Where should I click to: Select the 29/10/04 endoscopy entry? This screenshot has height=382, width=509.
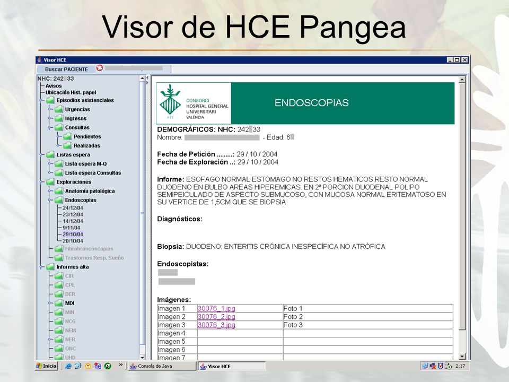(73, 234)
